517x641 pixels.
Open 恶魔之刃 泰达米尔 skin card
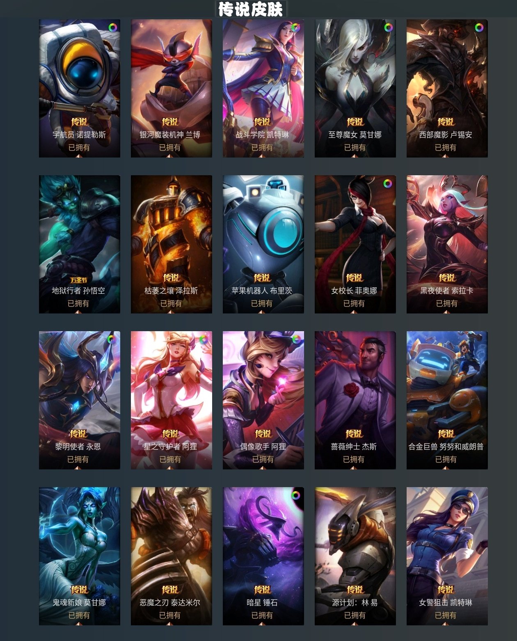pos(172,556)
